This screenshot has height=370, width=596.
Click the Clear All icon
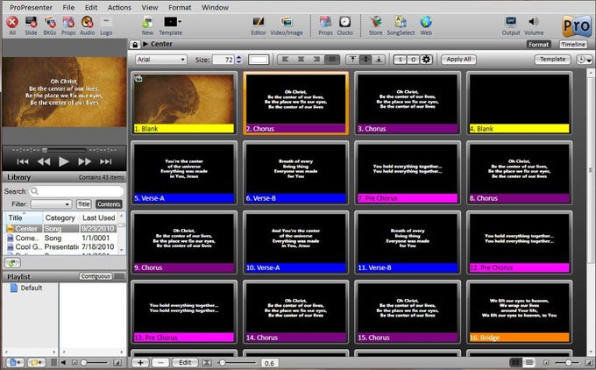pyautogui.click(x=12, y=22)
